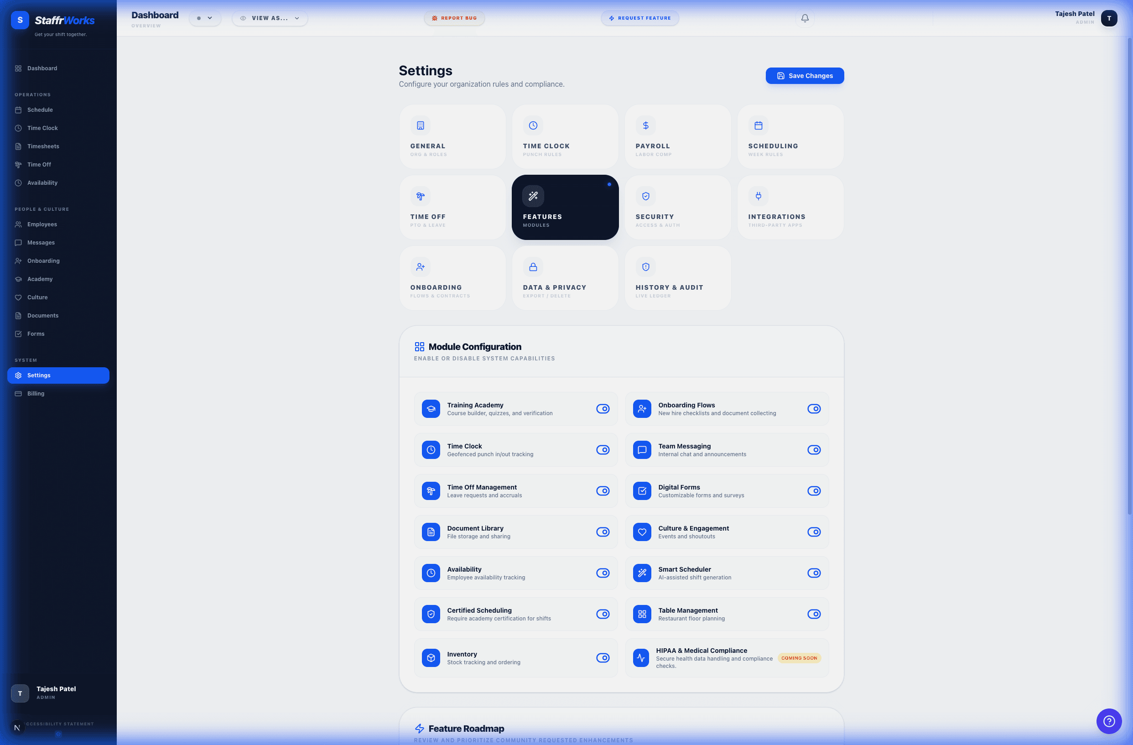Open Onboarding from the sidebar

pos(43,260)
